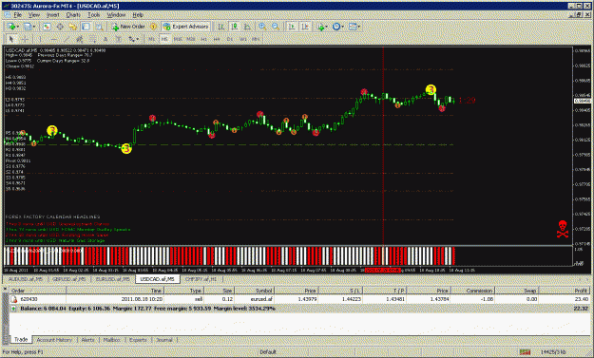Image resolution: width=594 pixels, height=358 pixels.
Task: Switch to AUDUSD.af,M5 chart tab
Action: point(26,279)
